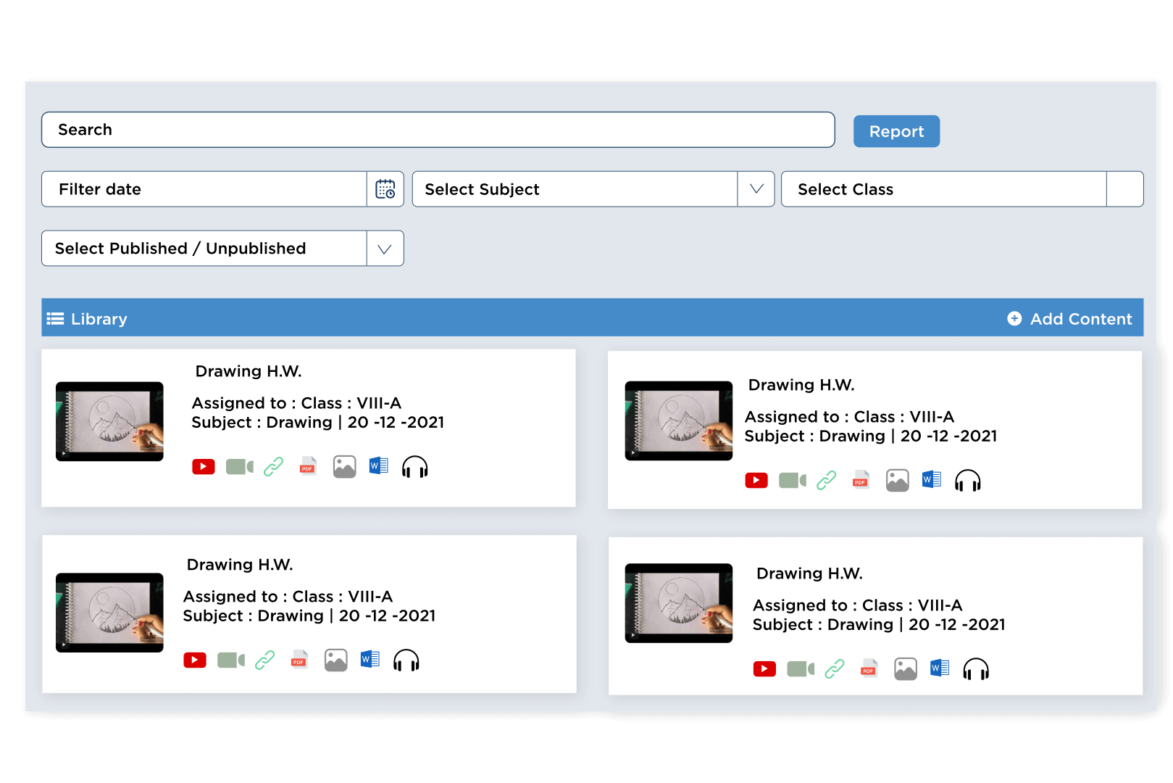Click in the Search input field
The width and height of the screenshot is (1173, 783).
click(x=438, y=130)
